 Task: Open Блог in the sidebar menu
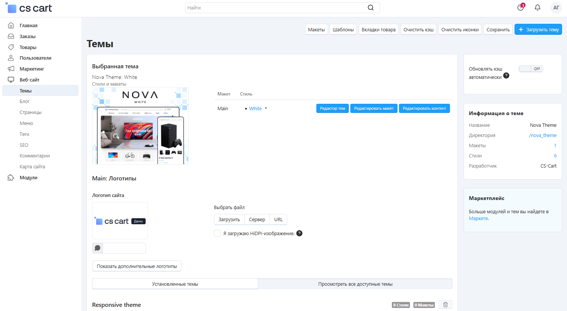25,101
